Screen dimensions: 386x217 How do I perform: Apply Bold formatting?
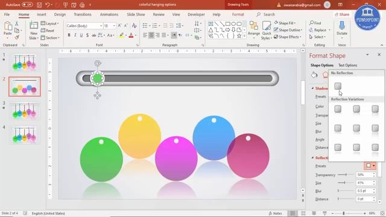[69, 36]
